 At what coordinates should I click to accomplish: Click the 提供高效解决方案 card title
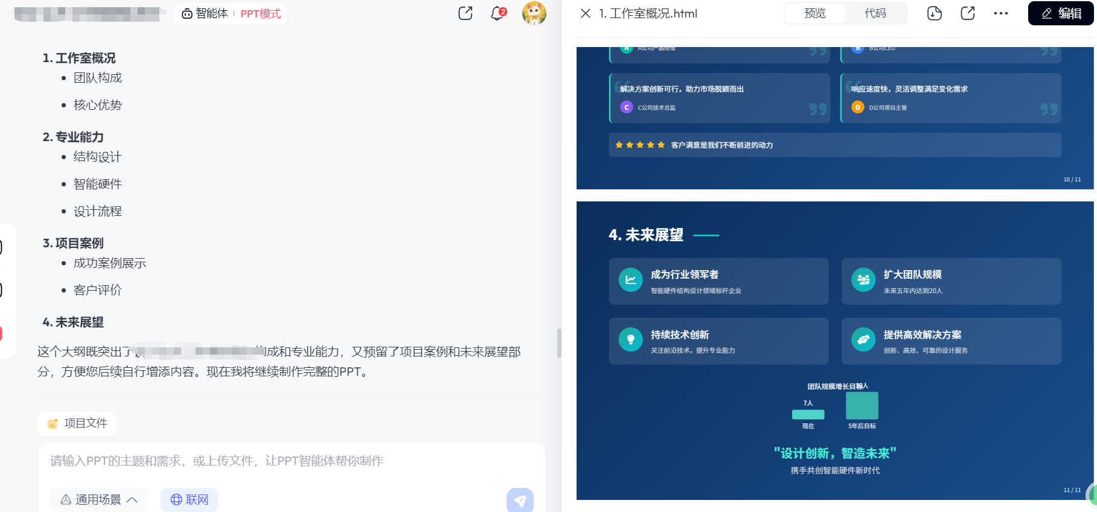[923, 335]
